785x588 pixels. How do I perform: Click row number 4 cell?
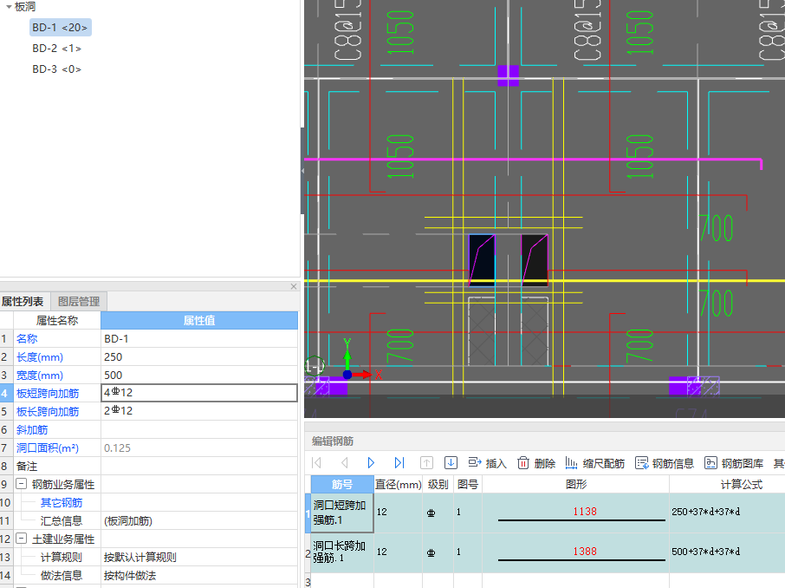pyautogui.click(x=6, y=393)
